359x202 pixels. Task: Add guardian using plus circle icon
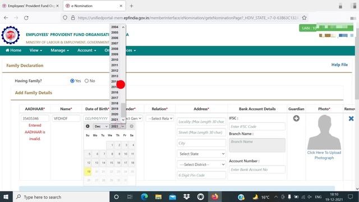296,118
